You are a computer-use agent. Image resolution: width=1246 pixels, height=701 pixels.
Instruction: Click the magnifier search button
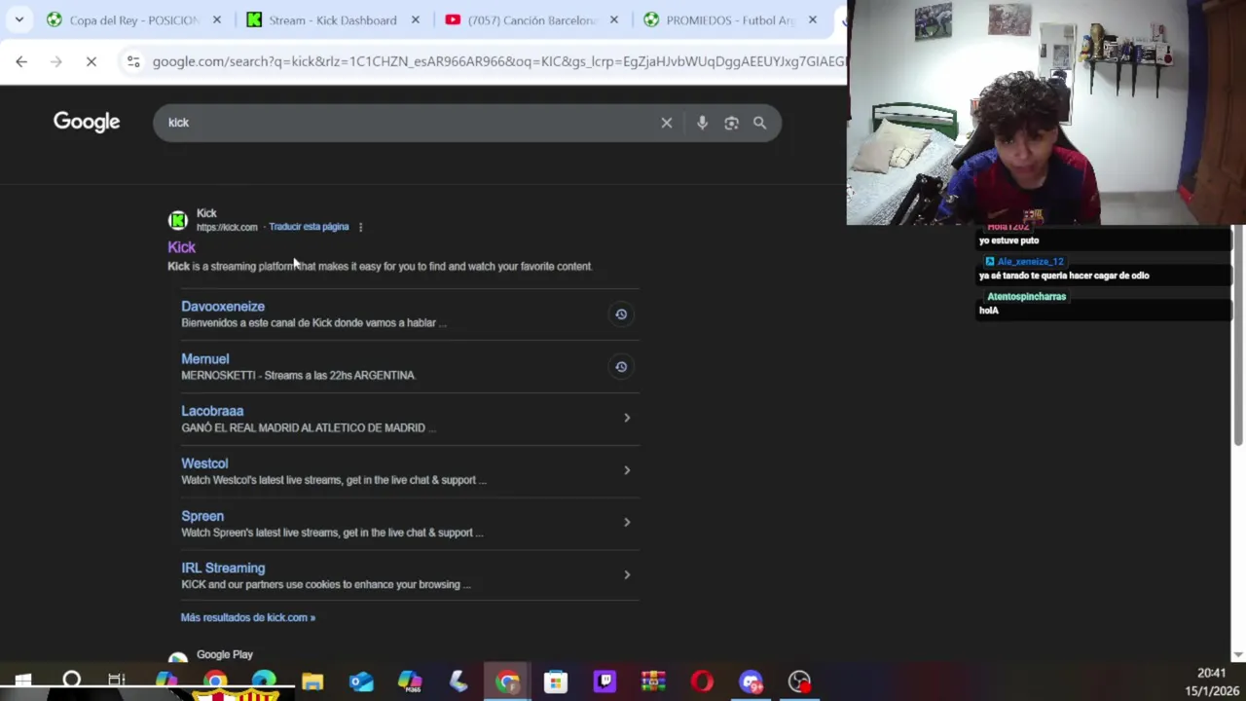point(759,123)
